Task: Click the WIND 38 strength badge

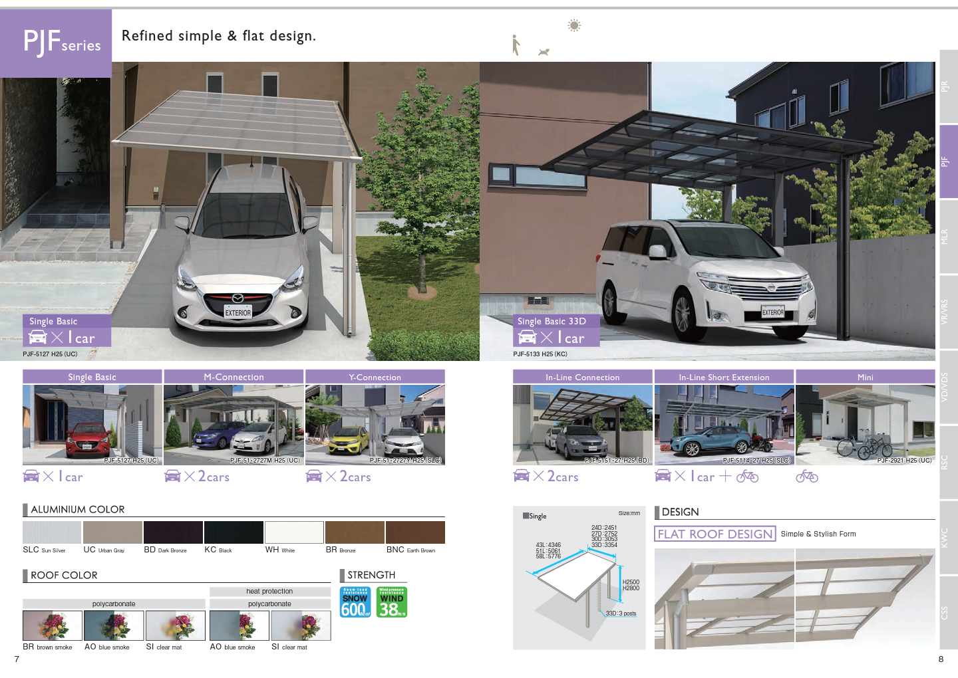Action: [392, 602]
